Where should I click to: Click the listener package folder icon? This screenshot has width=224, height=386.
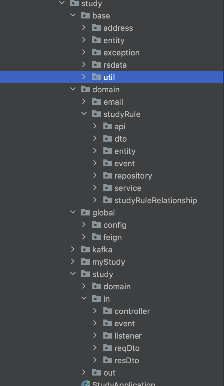point(107,335)
